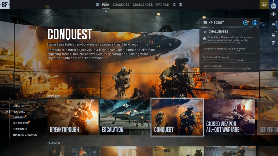Select the star XP boost hexagon icon
This screenshot has width=278, height=156.
[246, 22]
